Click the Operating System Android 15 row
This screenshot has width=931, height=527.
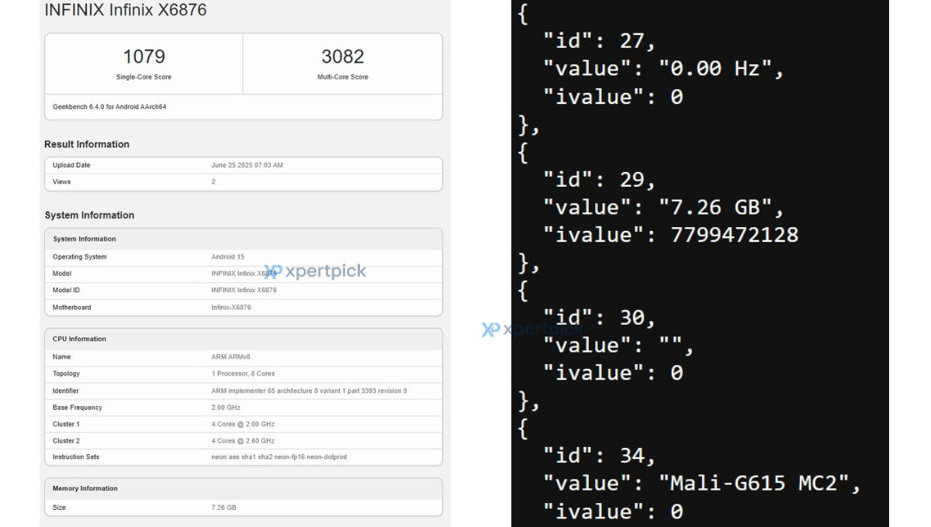click(244, 257)
